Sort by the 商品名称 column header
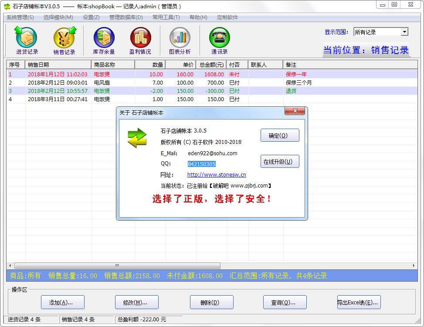Image resolution: width=424 pixels, height=327 pixels. click(x=113, y=65)
